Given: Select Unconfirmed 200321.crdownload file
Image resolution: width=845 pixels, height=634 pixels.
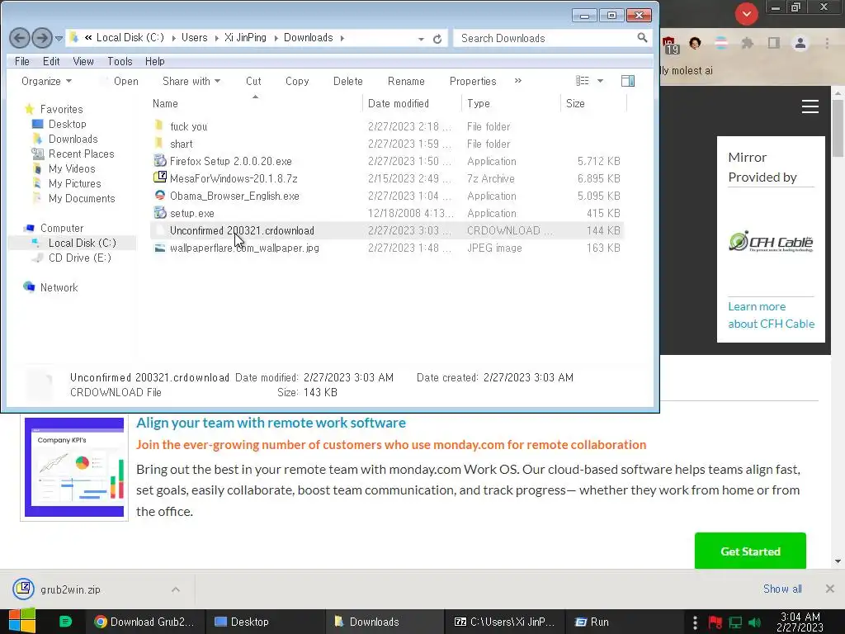Looking at the screenshot, I should pyautogui.click(x=387, y=231).
